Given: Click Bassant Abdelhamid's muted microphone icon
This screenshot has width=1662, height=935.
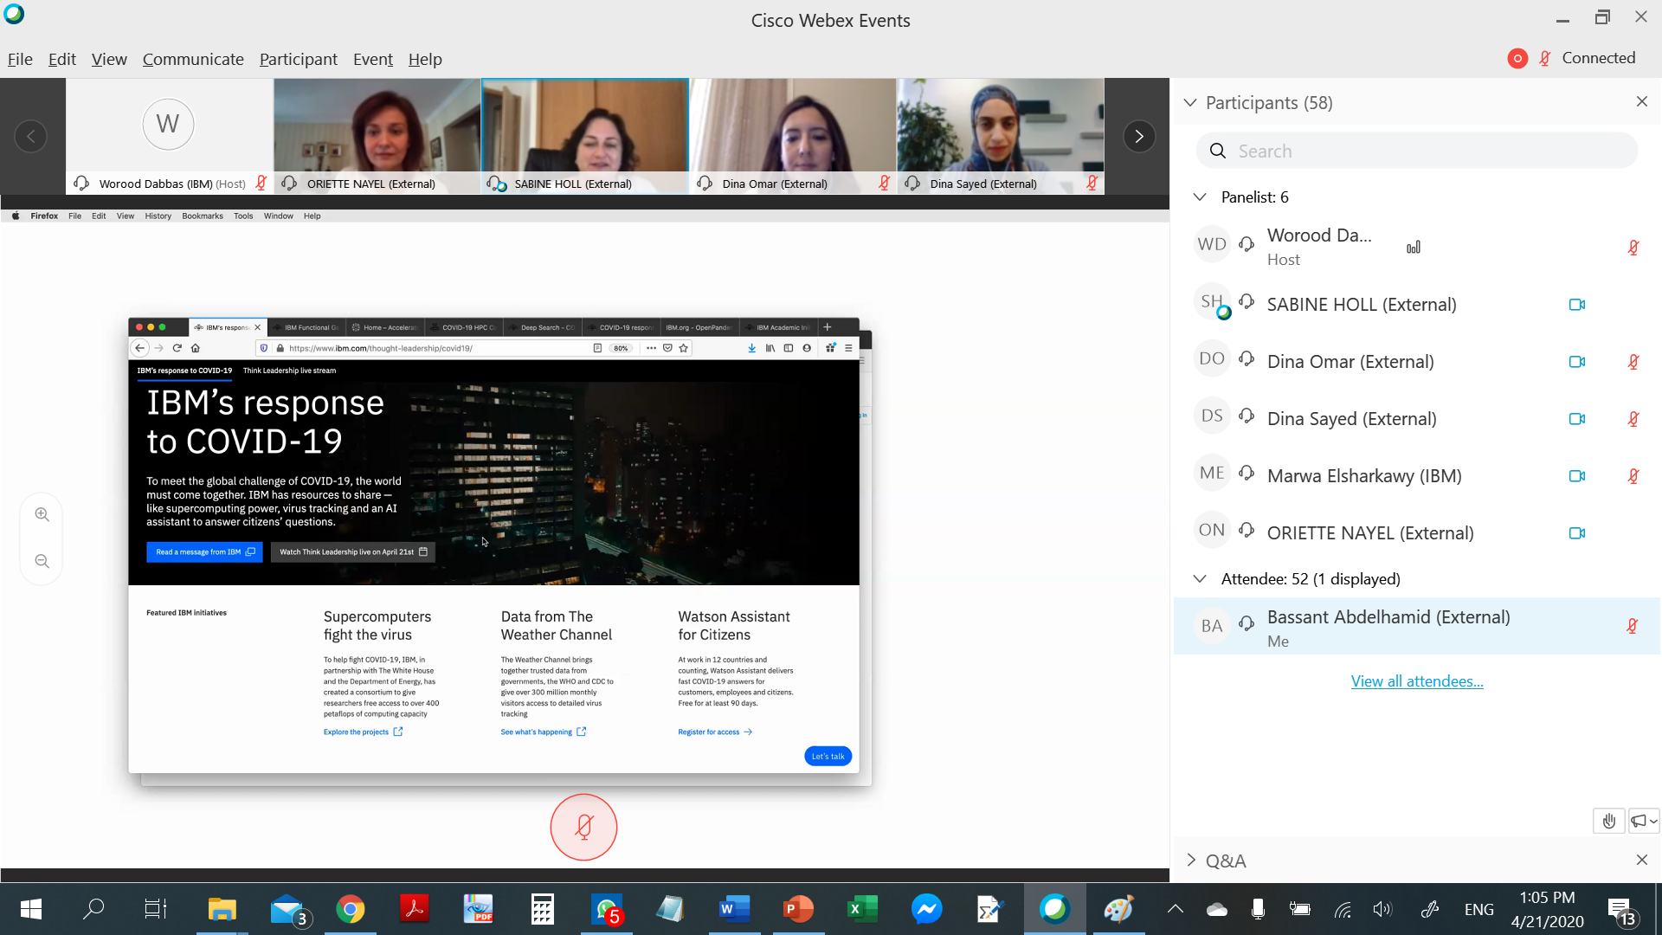Looking at the screenshot, I should pyautogui.click(x=1632, y=626).
